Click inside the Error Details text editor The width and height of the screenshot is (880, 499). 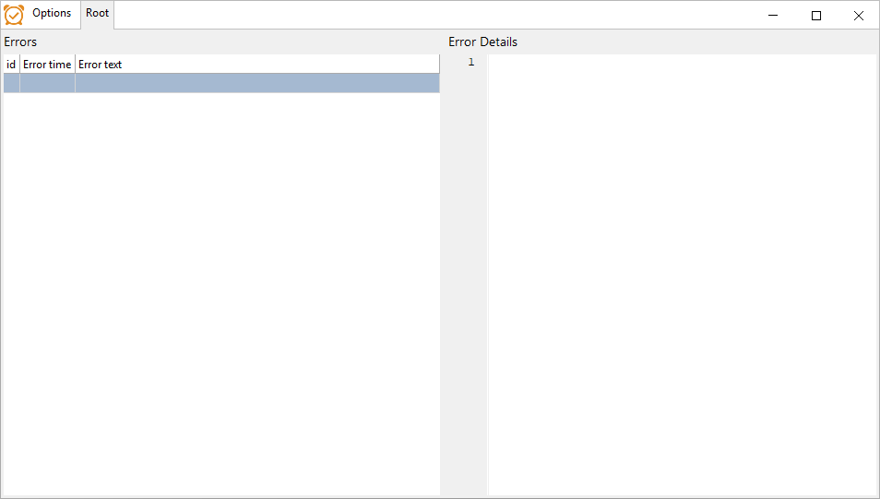click(682, 275)
